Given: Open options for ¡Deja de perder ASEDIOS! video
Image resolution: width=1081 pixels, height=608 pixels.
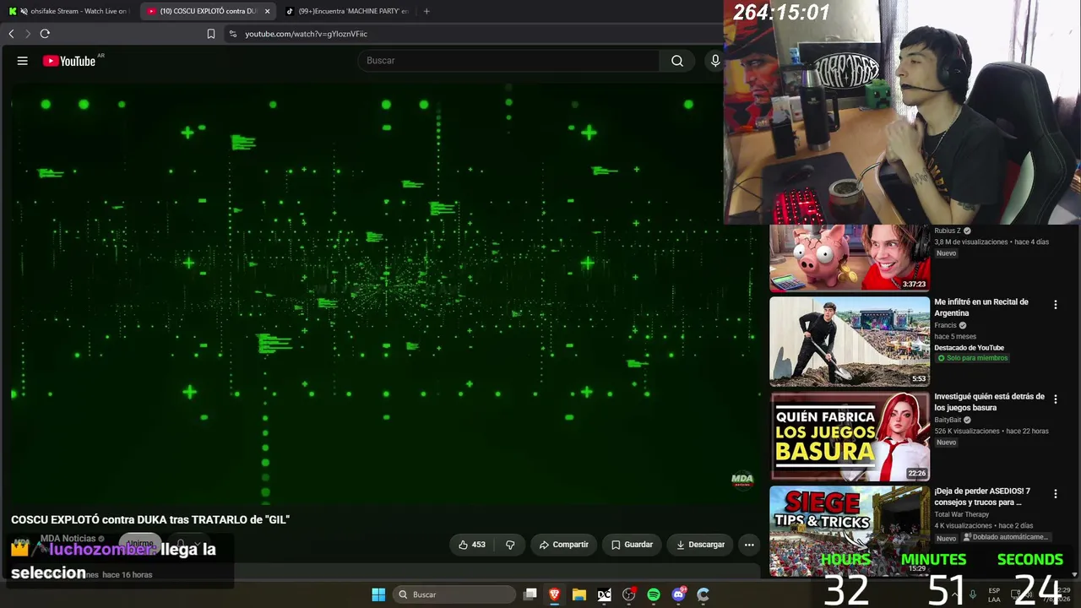Looking at the screenshot, I should tap(1055, 494).
